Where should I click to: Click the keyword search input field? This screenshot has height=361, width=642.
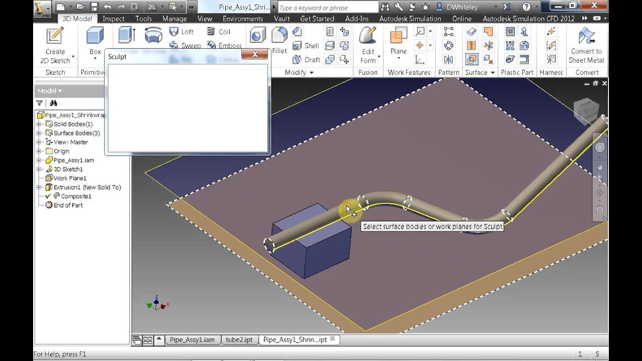[328, 8]
